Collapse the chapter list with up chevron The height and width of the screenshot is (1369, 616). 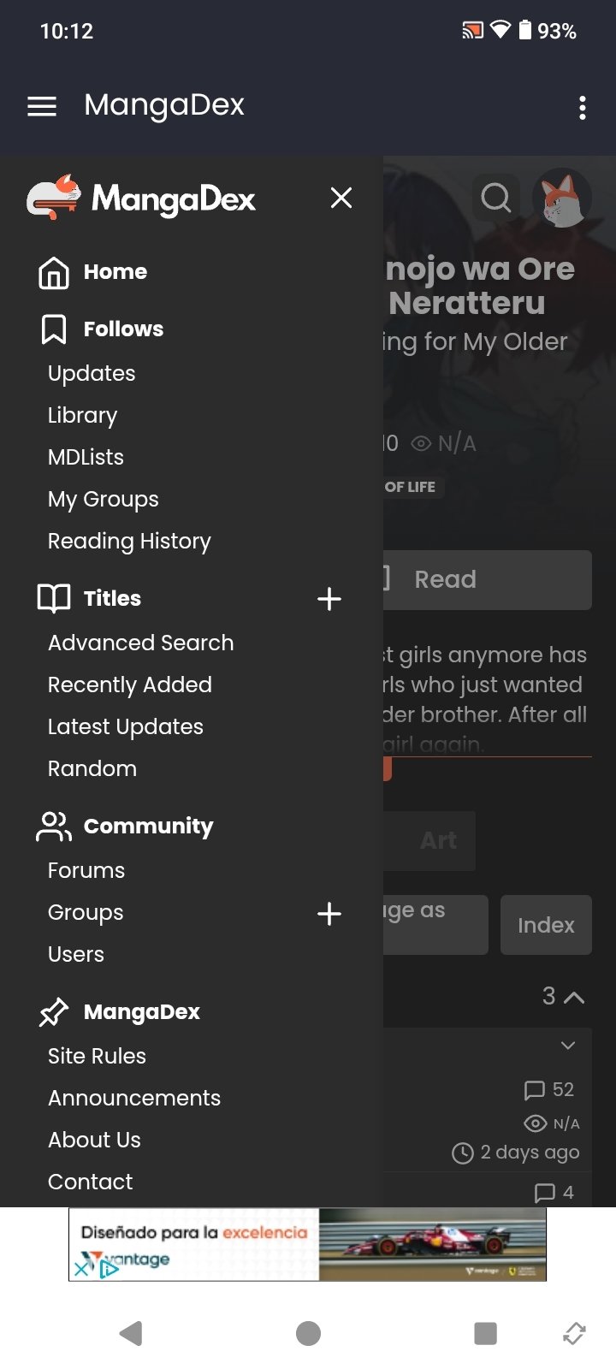pyautogui.click(x=574, y=997)
